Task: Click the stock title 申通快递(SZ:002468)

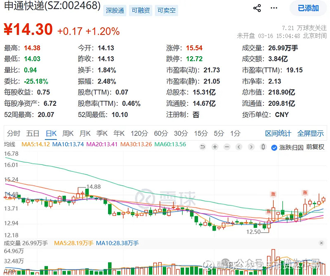Action: [x=52, y=5]
